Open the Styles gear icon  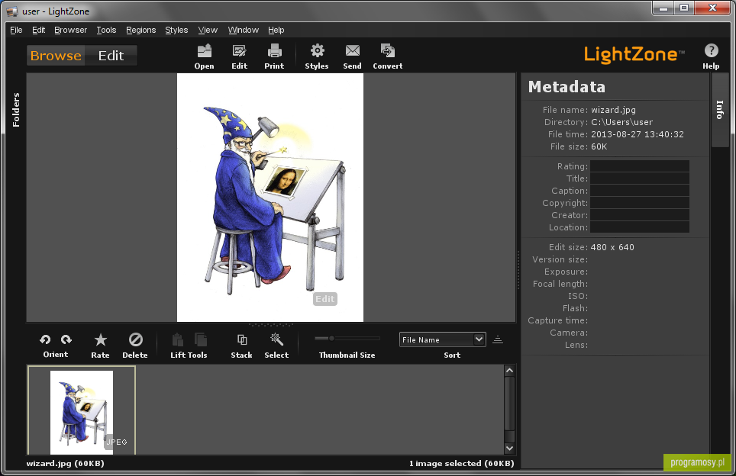(x=318, y=50)
